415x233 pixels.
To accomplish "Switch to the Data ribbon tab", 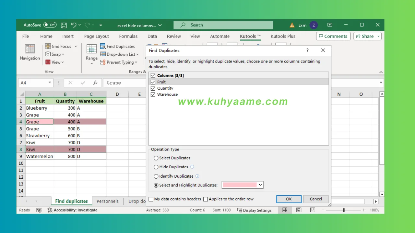I will tap(152, 36).
